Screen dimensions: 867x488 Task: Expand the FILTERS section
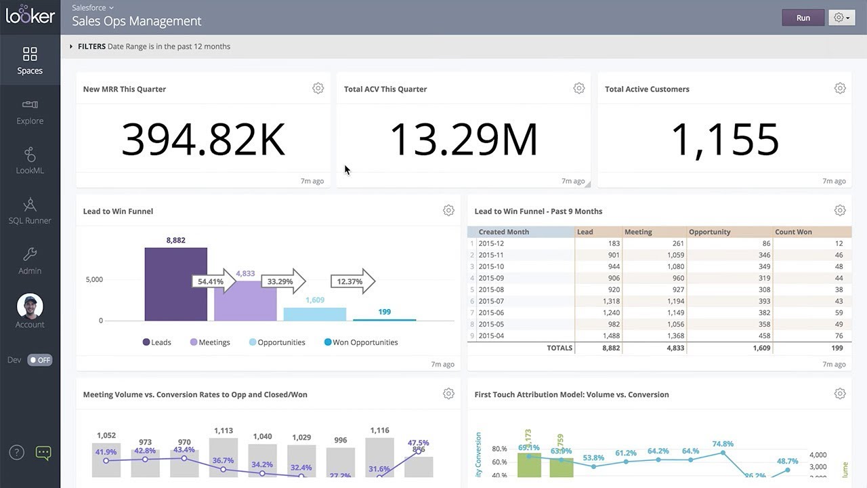coord(71,46)
